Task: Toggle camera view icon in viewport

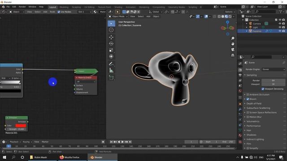Action: tap(233, 50)
